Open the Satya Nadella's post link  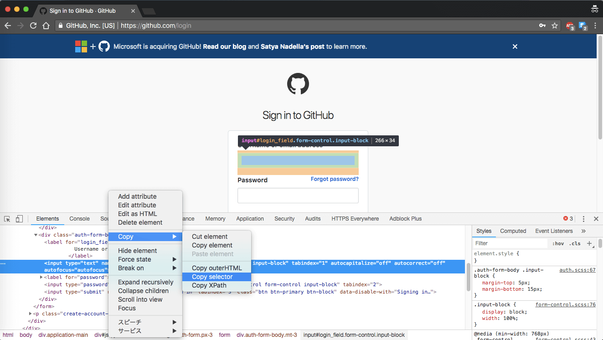pos(292,46)
